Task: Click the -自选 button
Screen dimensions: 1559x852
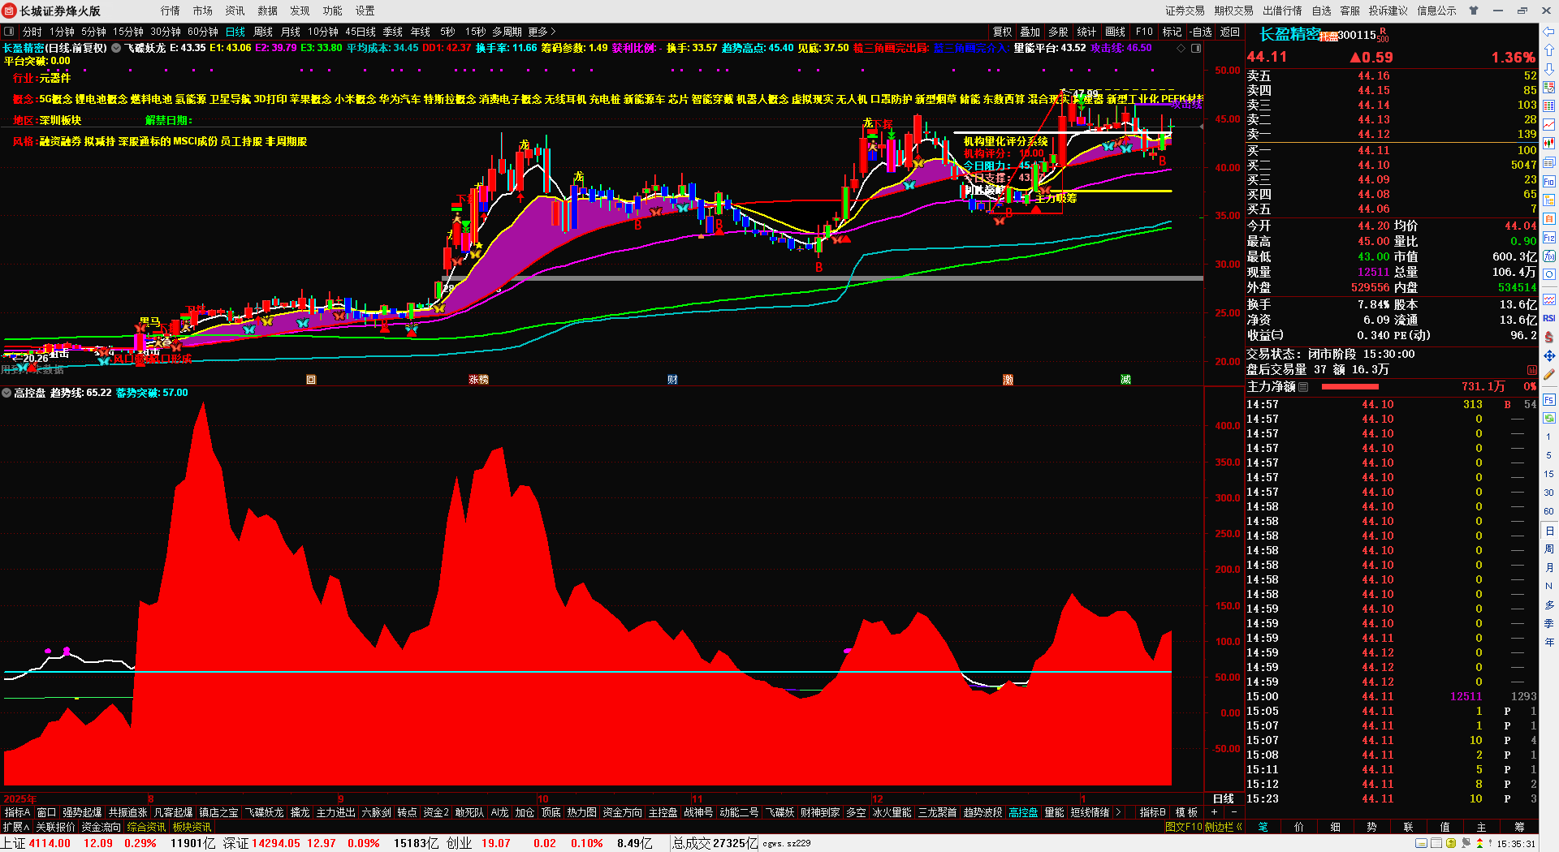Action: tap(1201, 32)
